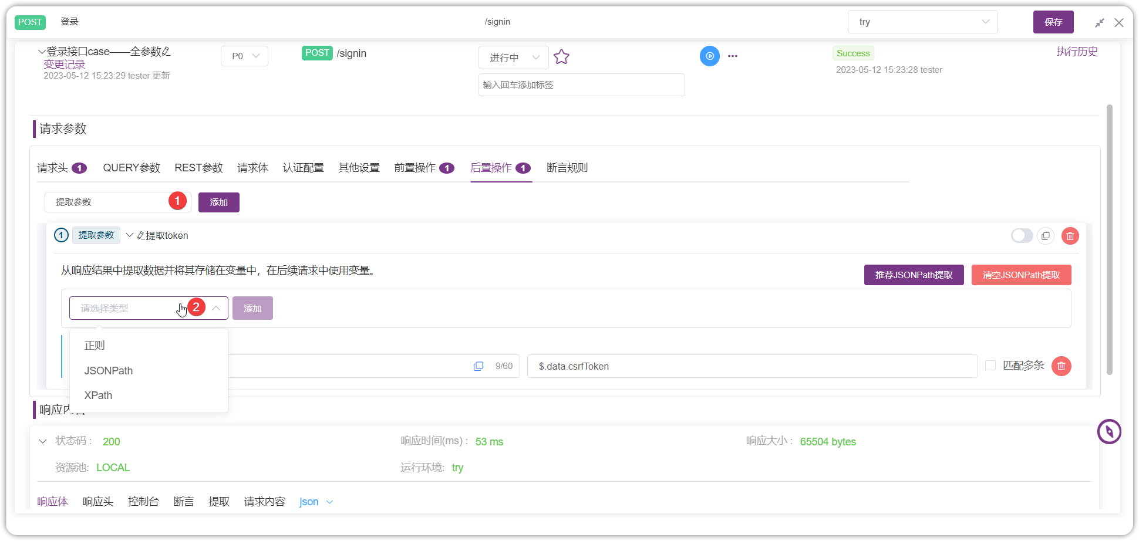This screenshot has height=541, width=1139.
Task: Click the $.data.csrfToken expression field
Action: point(752,366)
